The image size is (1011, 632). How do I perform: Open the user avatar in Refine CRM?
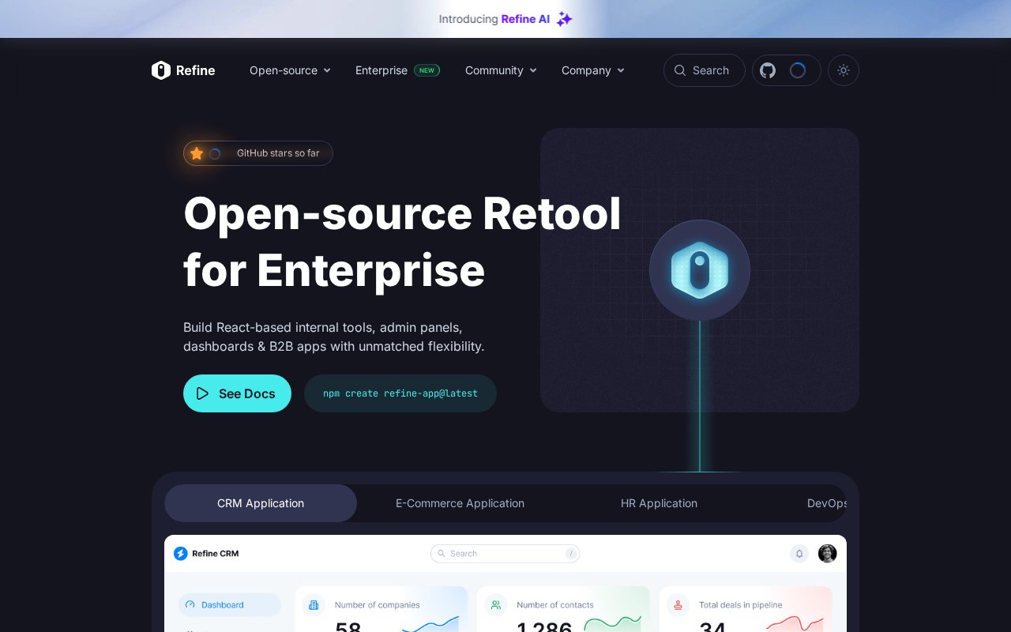pyautogui.click(x=827, y=554)
